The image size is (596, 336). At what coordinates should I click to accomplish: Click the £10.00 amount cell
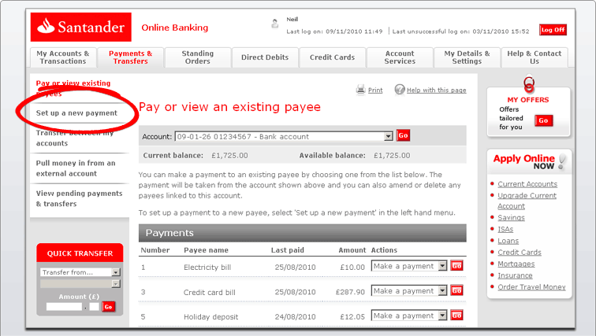click(x=352, y=268)
